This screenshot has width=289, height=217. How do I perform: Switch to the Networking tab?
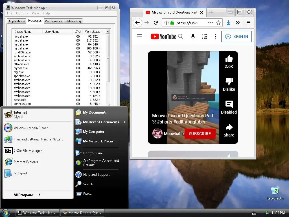pyautogui.click(x=73, y=21)
